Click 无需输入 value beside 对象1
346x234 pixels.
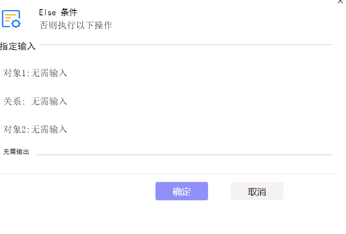pos(49,73)
